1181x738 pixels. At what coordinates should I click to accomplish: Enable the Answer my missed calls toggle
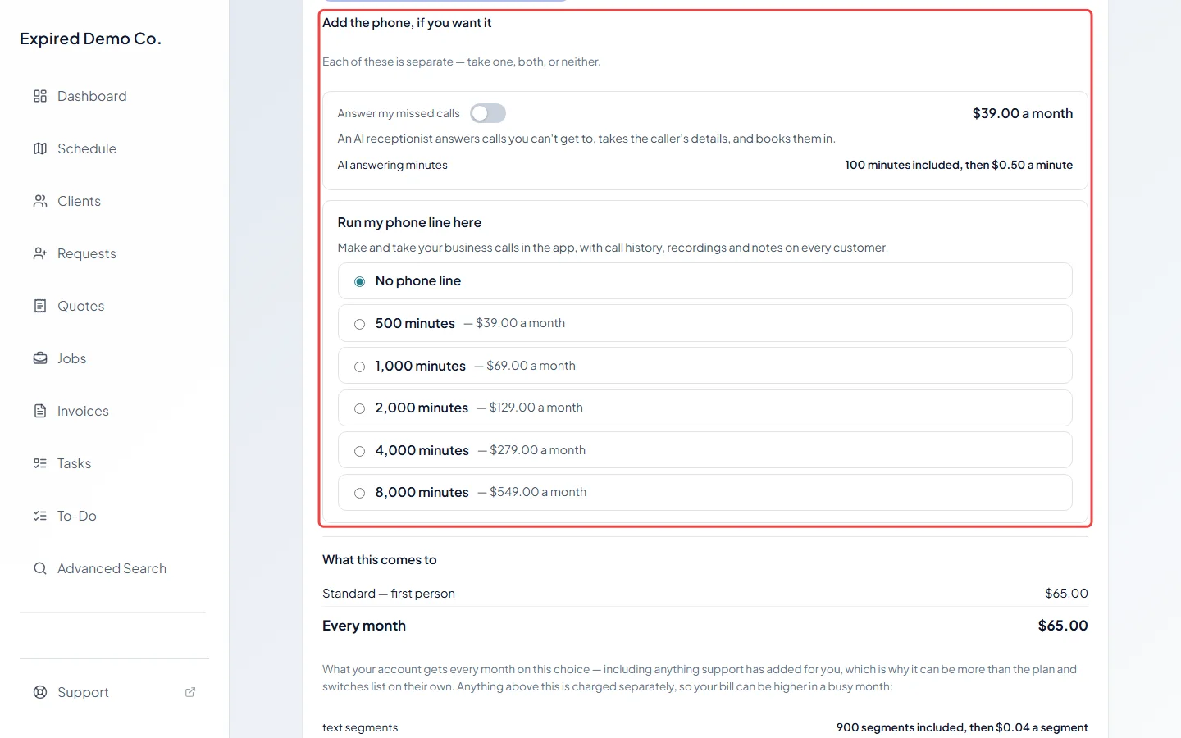488,113
